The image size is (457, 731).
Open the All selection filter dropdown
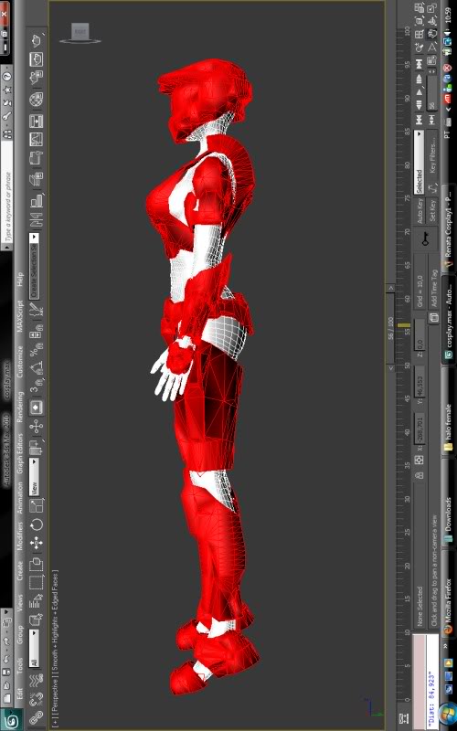coord(34,647)
